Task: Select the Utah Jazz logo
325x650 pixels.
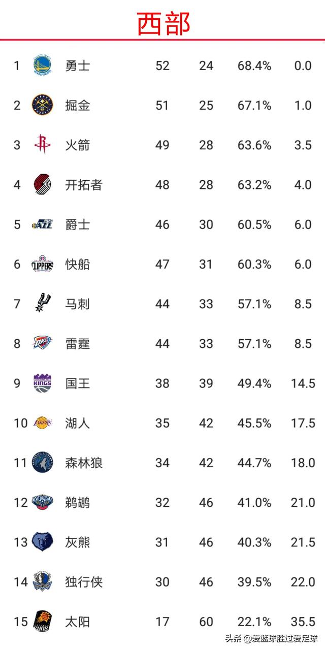Action: [43, 224]
